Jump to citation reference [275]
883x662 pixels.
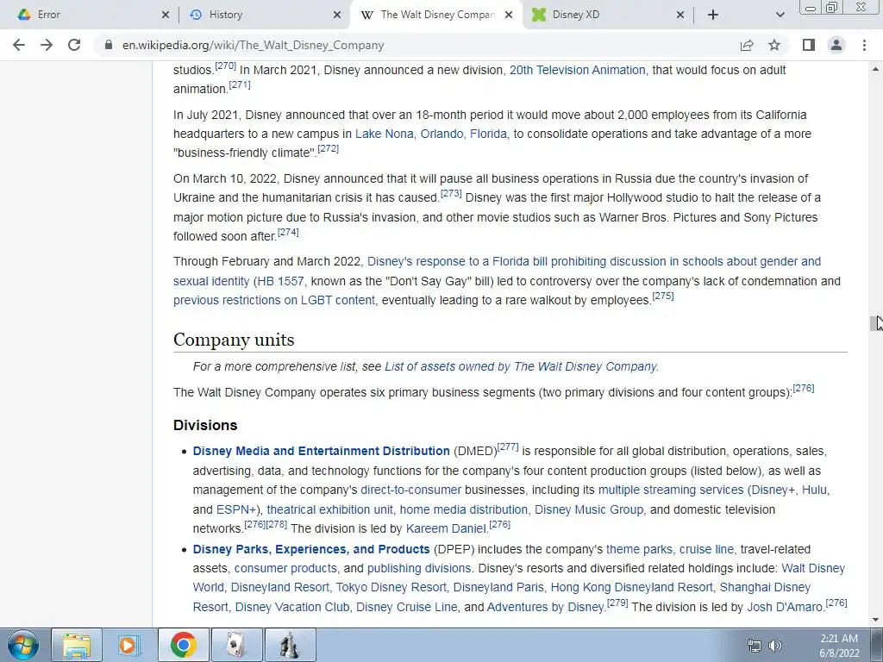(663, 297)
